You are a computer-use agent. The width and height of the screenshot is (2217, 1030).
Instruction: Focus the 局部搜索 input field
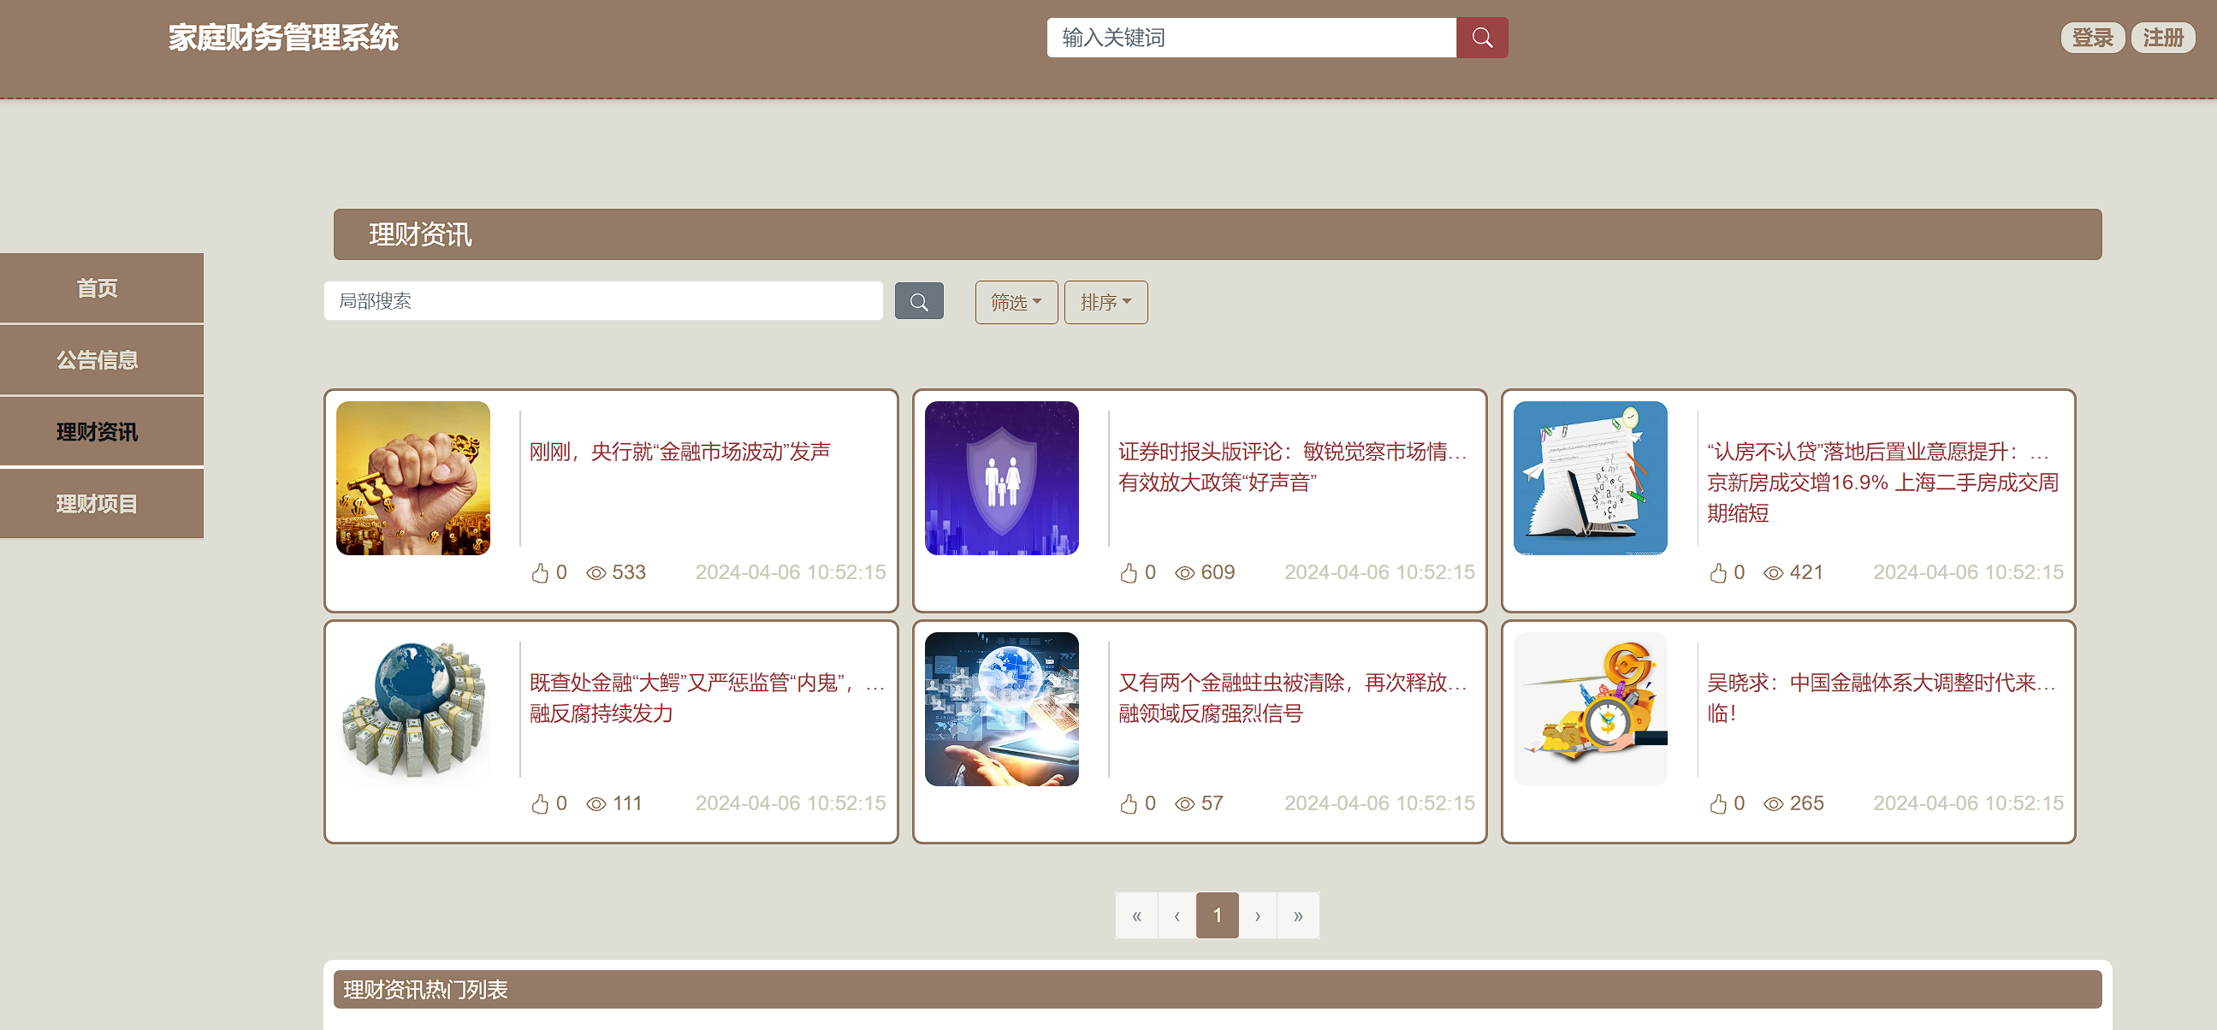pos(602,301)
